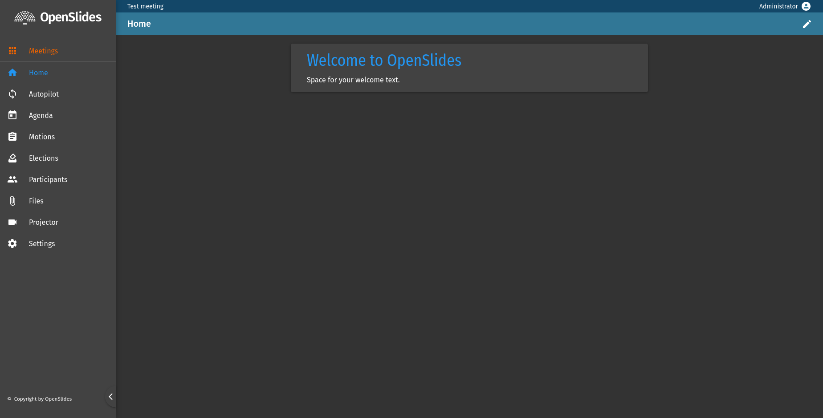
Task: Select the Autopilot sync icon
Action: pos(12,94)
